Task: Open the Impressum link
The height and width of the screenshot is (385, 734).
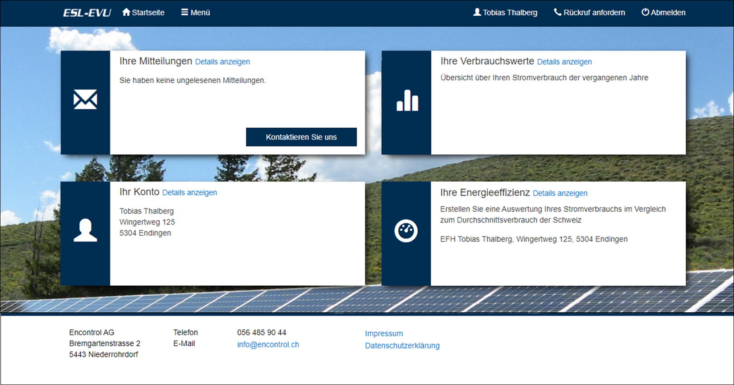Action: [384, 334]
